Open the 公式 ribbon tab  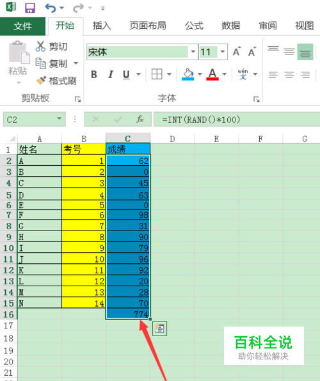pyautogui.click(x=194, y=26)
